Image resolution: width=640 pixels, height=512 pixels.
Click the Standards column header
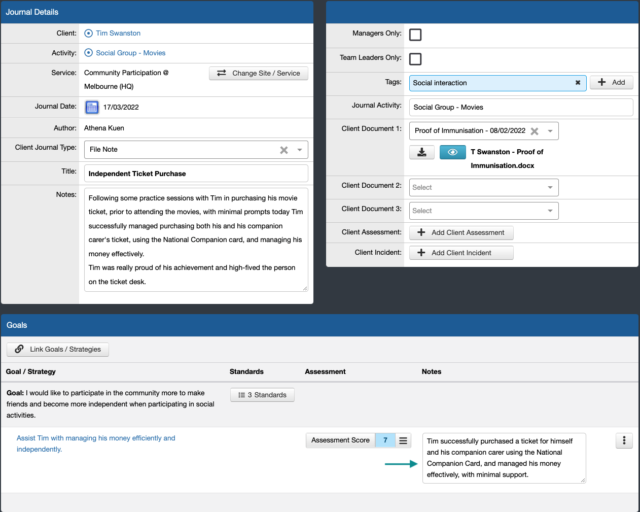246,371
